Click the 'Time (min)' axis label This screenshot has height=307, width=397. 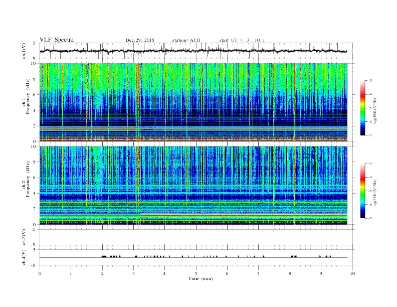(x=201, y=278)
